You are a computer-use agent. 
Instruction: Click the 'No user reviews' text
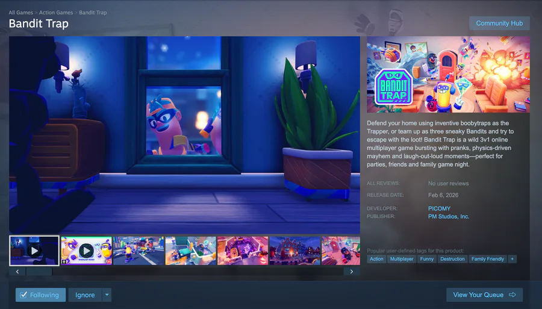point(448,184)
